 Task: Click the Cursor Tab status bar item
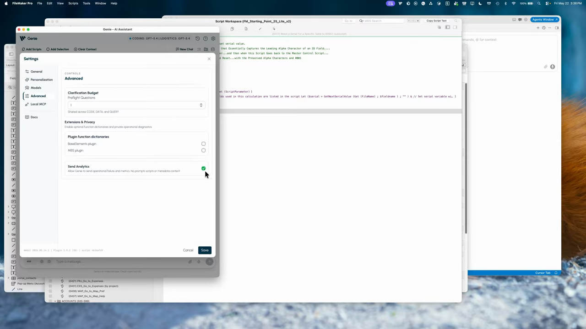pyautogui.click(x=543, y=273)
